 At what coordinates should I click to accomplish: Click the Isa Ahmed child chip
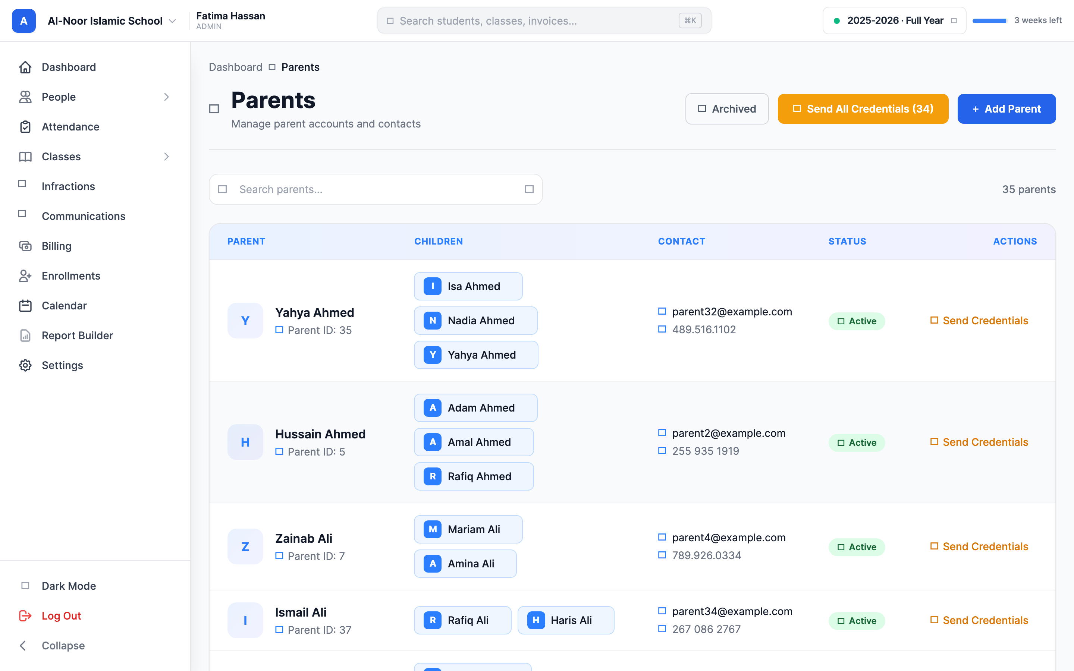pyautogui.click(x=468, y=286)
